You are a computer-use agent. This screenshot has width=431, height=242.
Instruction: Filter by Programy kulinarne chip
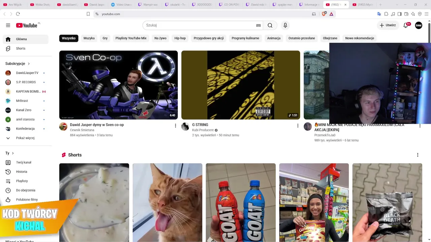click(245, 38)
